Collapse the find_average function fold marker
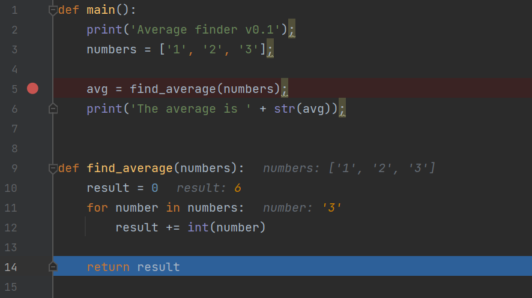The height and width of the screenshot is (298, 532). click(x=53, y=168)
